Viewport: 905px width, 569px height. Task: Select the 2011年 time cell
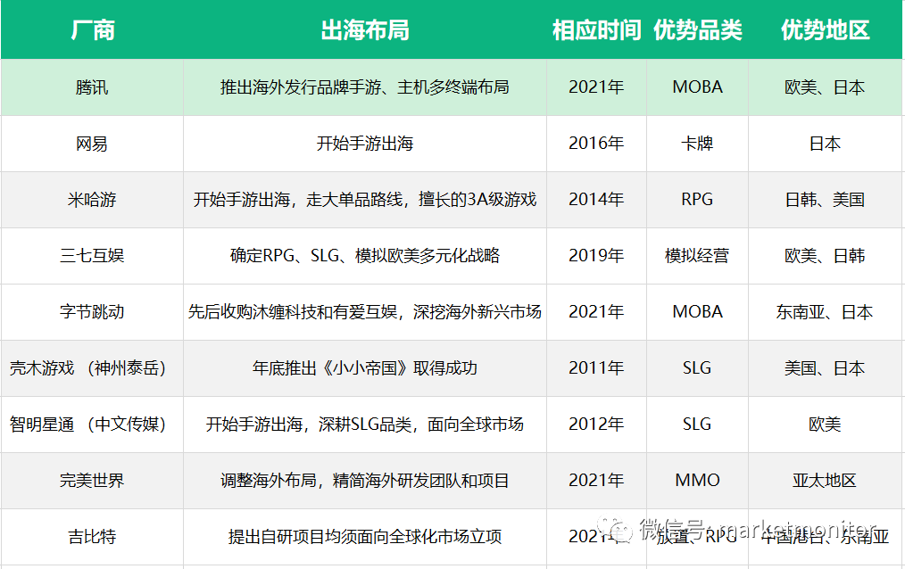(596, 367)
